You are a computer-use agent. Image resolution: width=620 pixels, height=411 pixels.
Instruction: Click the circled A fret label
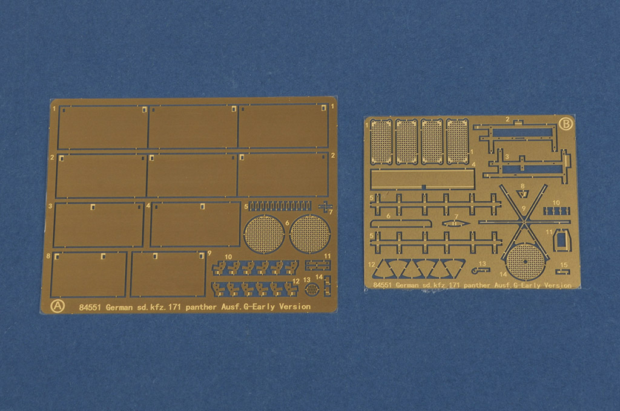pos(58,305)
